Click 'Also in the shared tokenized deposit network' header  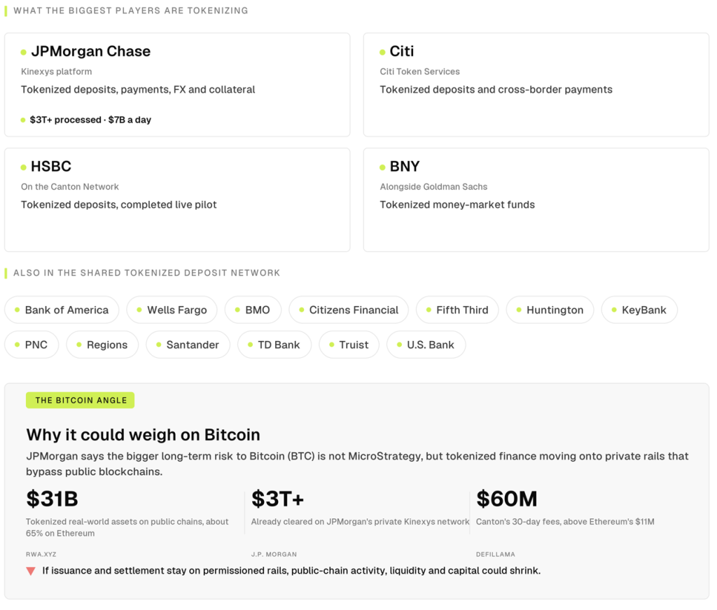[x=147, y=273]
